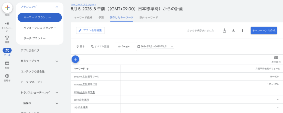This screenshot has height=113, width=283.
Task: Open the Goals trophy icon
Action: (7, 37)
